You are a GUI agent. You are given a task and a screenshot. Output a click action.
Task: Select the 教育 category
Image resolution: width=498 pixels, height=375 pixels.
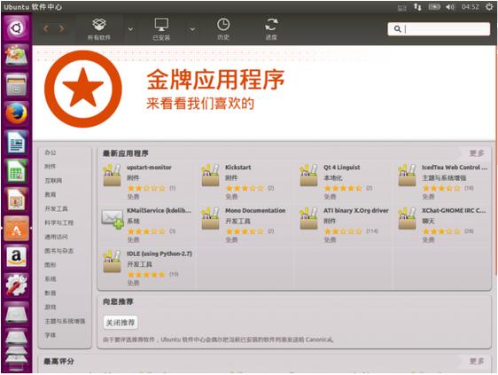51,194
